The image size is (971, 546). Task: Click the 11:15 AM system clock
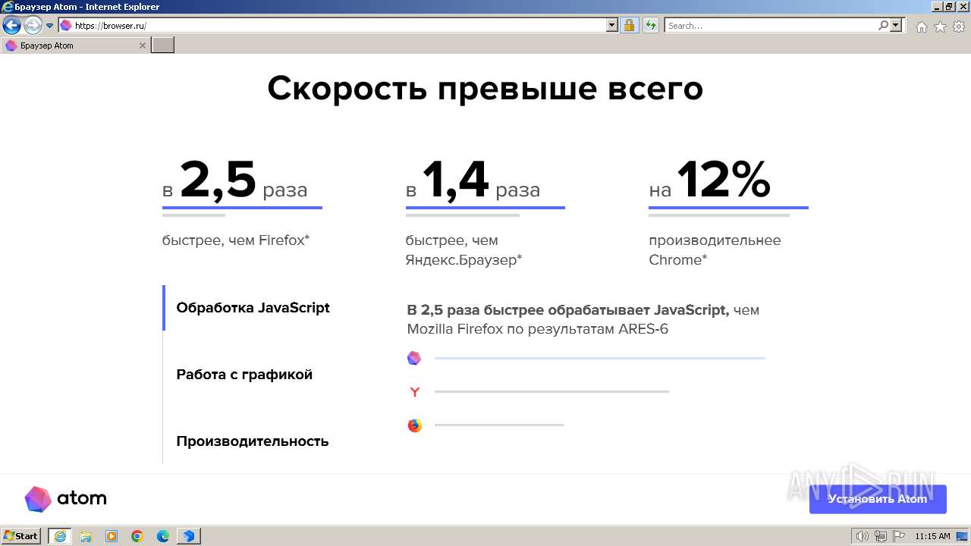tap(932, 536)
